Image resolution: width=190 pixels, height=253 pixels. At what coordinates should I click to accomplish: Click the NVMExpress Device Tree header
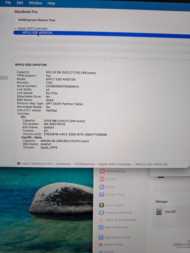(x=37, y=20)
